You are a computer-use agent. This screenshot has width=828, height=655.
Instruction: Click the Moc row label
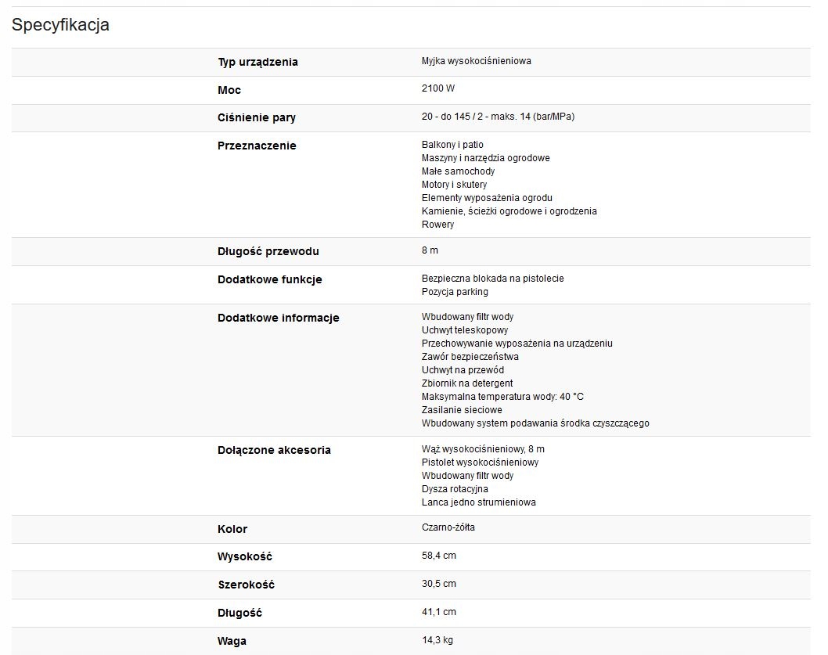point(229,90)
